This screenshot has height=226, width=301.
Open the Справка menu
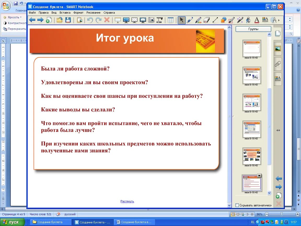[x=109, y=13]
